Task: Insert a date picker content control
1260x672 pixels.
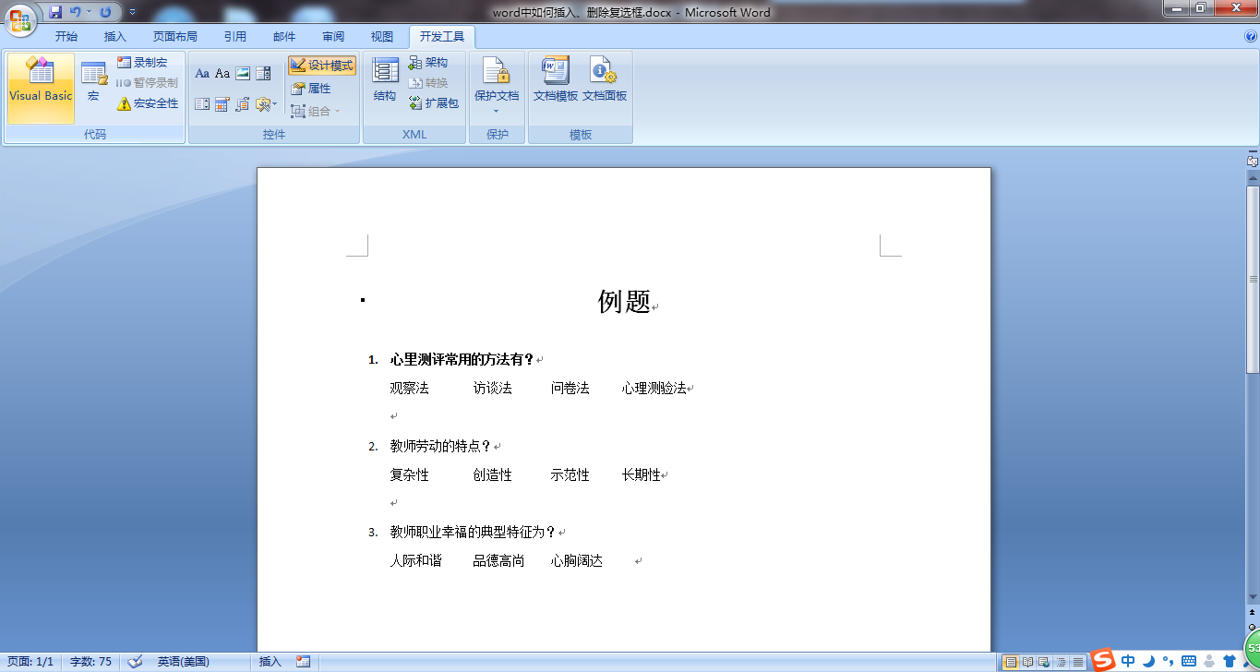Action: coord(222,104)
